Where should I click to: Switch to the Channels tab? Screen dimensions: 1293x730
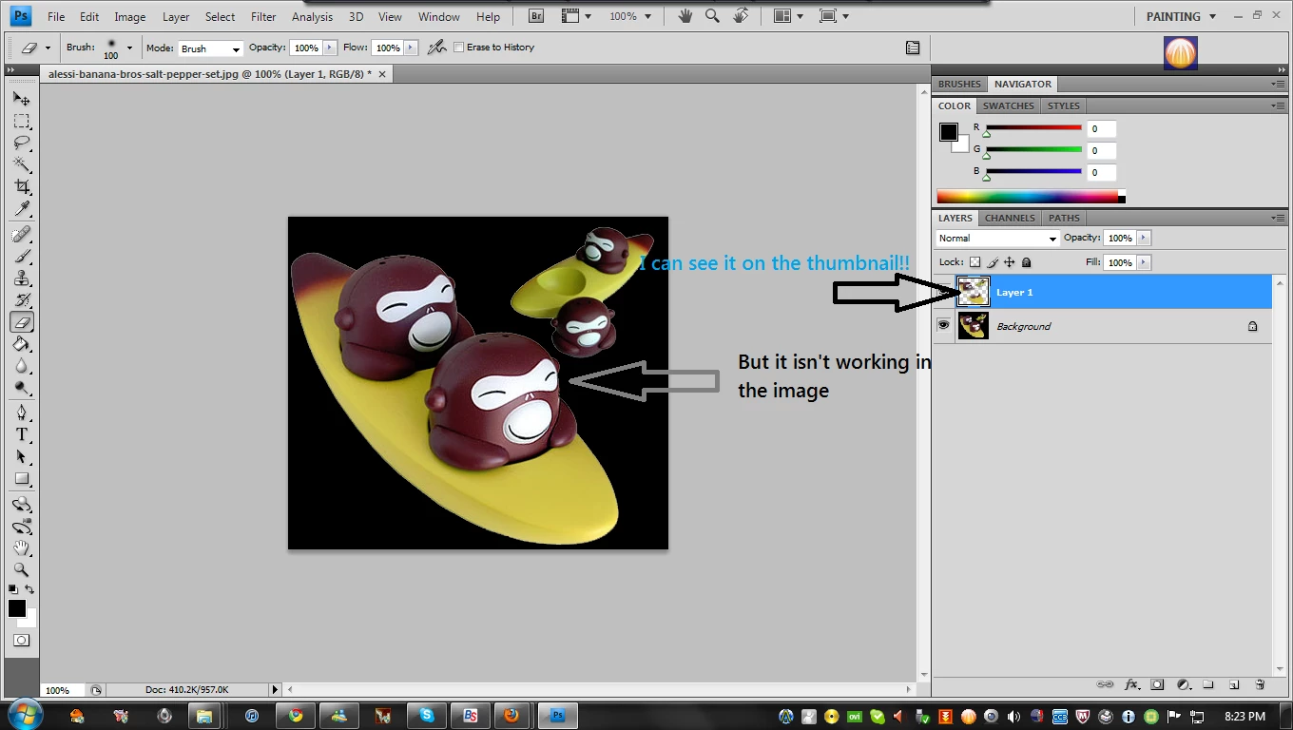[x=1010, y=218]
